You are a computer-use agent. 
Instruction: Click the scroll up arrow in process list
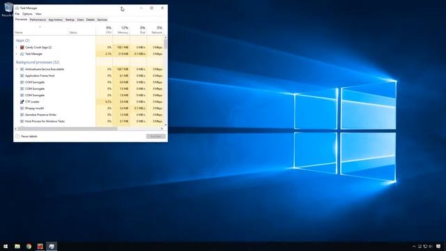point(166,37)
